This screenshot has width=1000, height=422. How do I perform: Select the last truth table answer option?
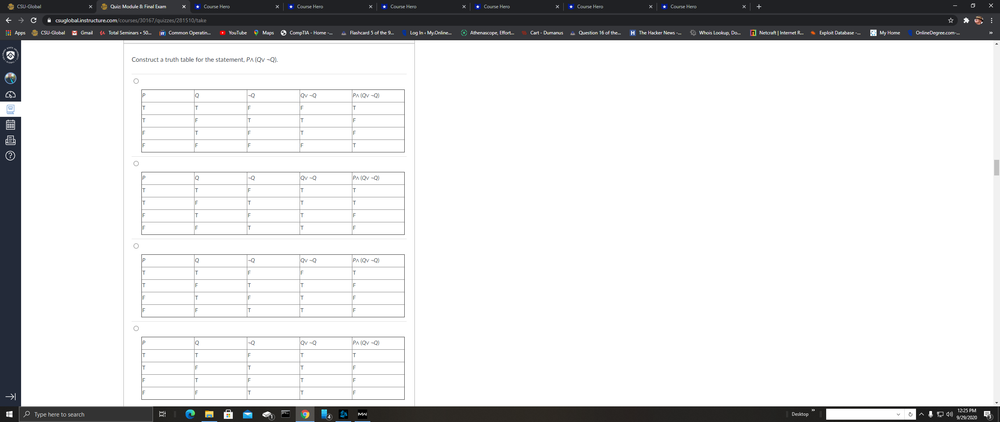pos(136,328)
